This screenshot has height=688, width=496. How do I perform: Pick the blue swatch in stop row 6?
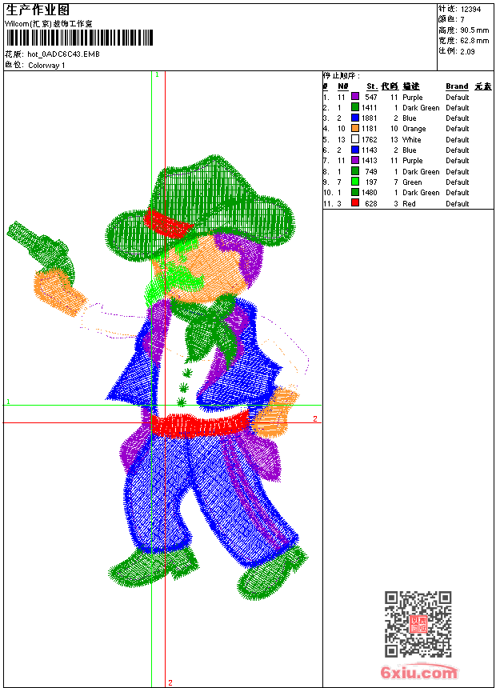click(355, 150)
